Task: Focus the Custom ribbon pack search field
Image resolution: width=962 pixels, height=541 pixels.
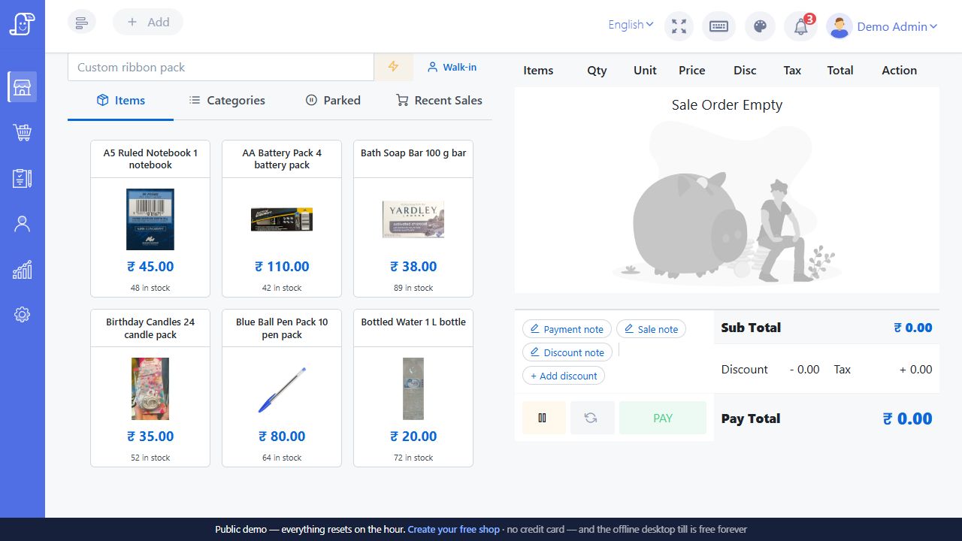Action: 221,67
